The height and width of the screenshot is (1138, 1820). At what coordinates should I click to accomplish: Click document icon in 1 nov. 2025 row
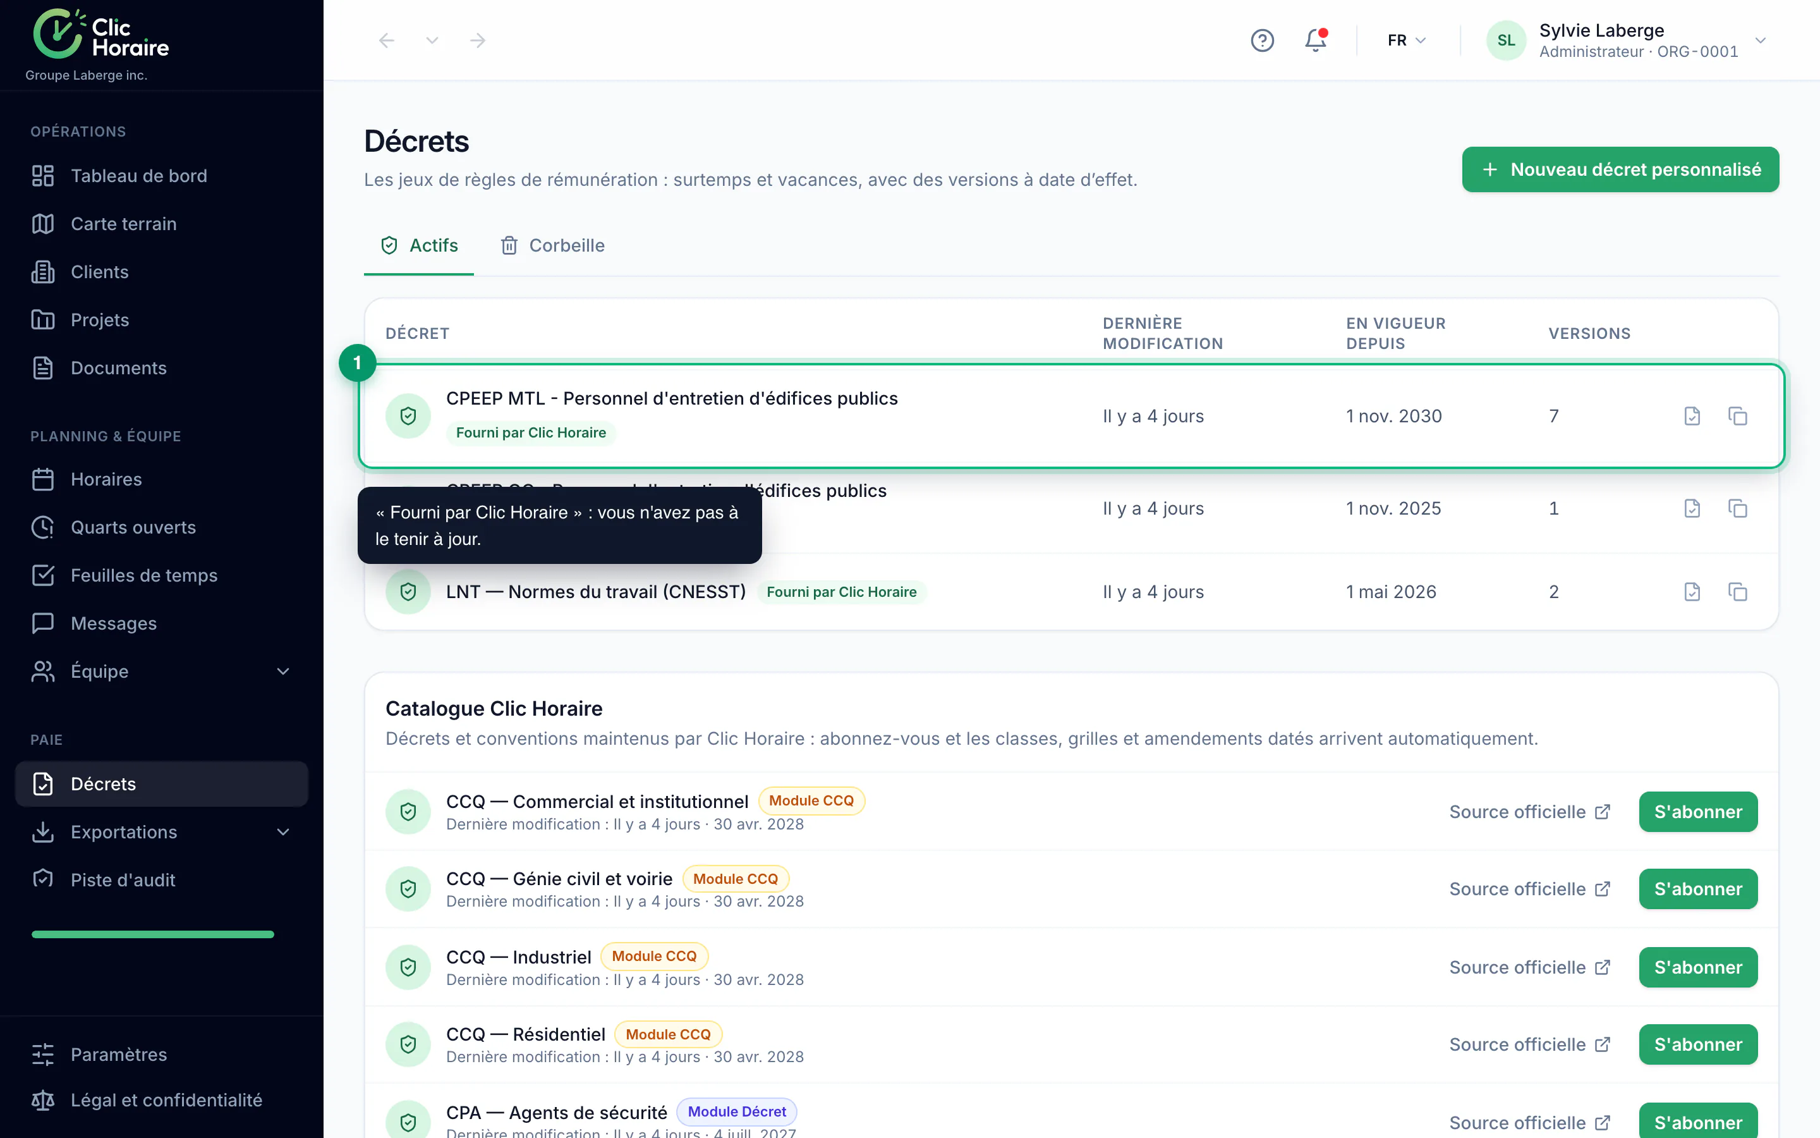pyautogui.click(x=1692, y=508)
